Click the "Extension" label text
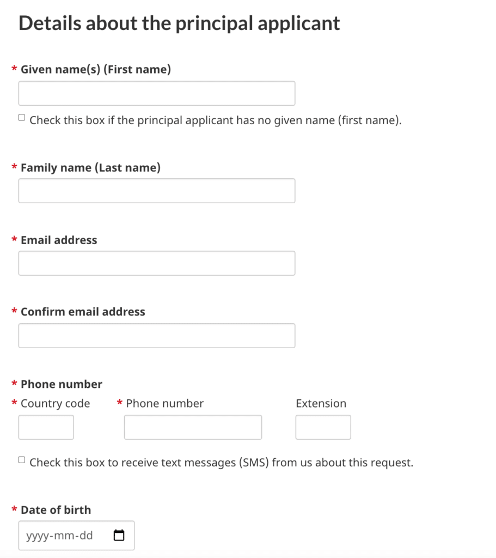 click(x=321, y=404)
